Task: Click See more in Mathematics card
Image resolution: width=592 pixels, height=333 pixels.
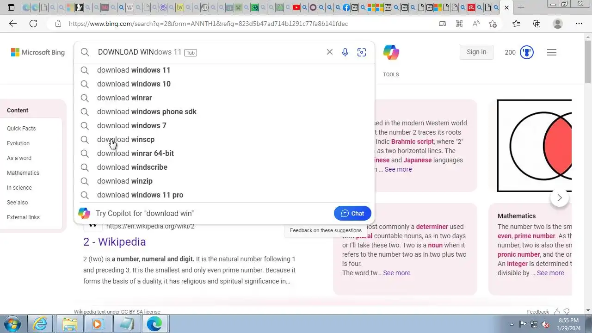Action: (550, 273)
